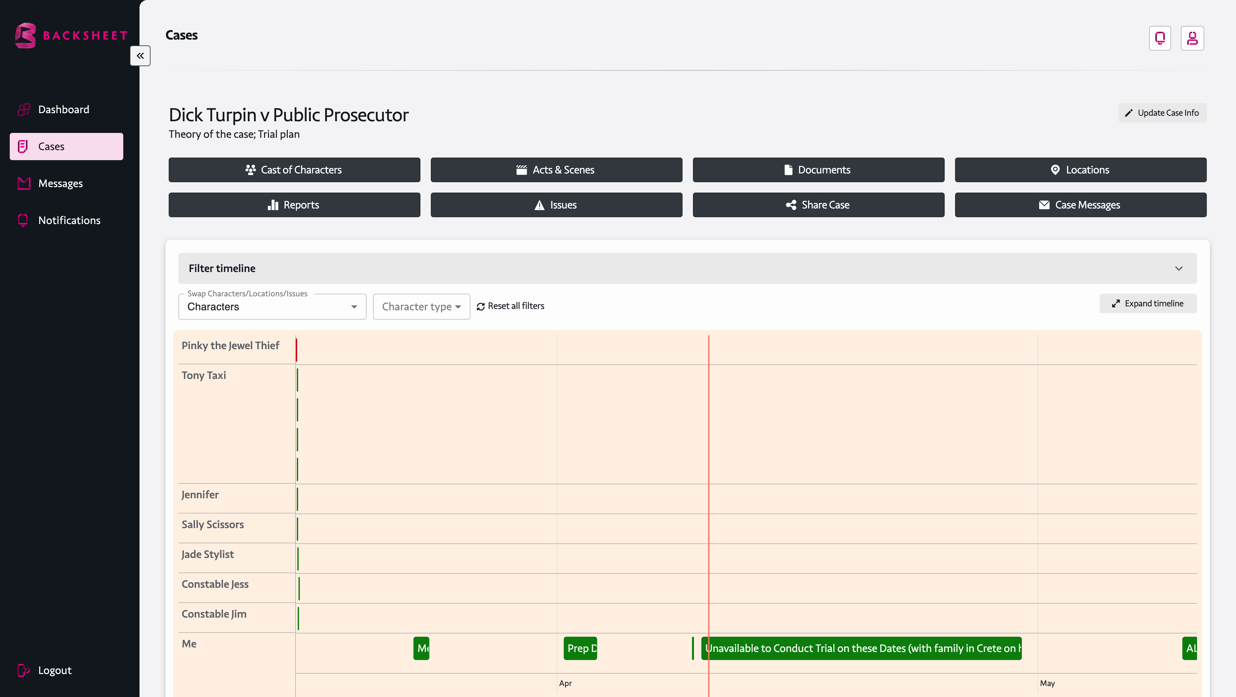The width and height of the screenshot is (1236, 697).
Task: Update Case Info pencil button
Action: 1162,112
